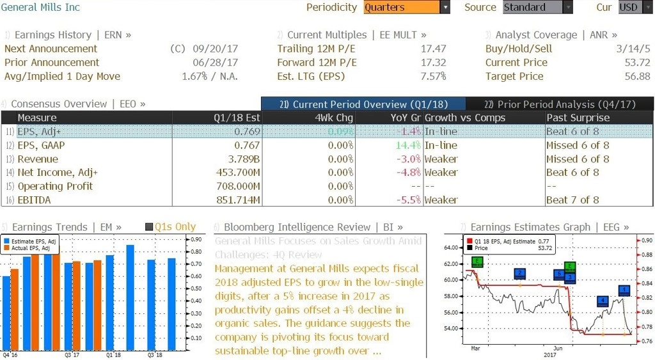Viewport: 655px width, 360px height.
Task: Click the Periodicity dropdown arrow
Action: pyautogui.click(x=445, y=7)
